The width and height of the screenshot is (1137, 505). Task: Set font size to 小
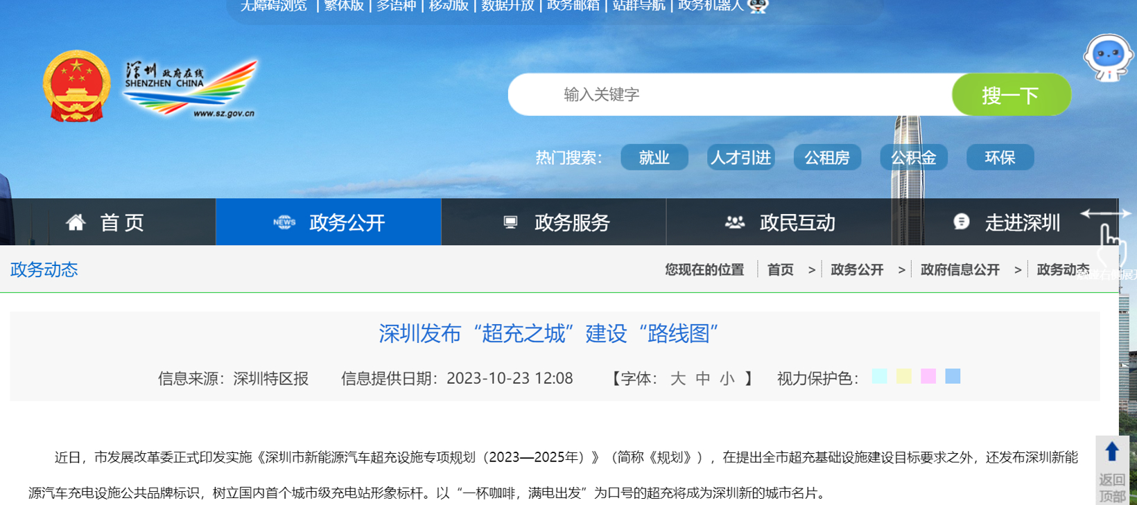(727, 378)
